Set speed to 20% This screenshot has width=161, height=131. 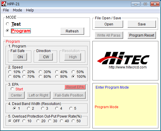click(24, 72)
